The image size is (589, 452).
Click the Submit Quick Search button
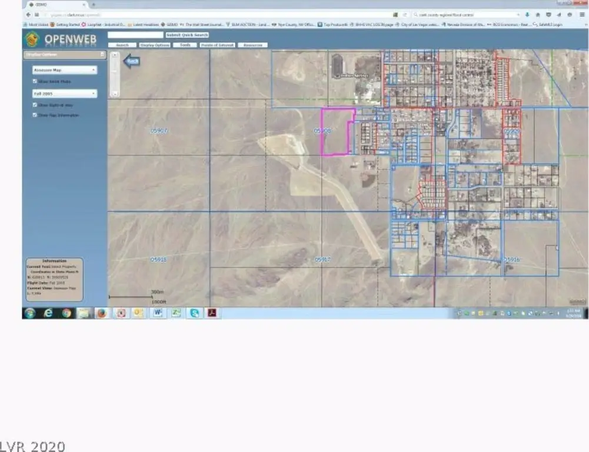click(x=187, y=35)
